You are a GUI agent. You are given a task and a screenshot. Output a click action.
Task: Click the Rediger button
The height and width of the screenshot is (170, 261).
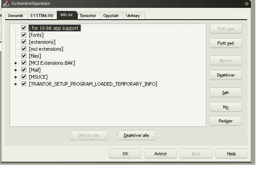[x=226, y=121]
